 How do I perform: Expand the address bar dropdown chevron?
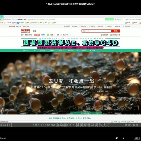point(123,19)
